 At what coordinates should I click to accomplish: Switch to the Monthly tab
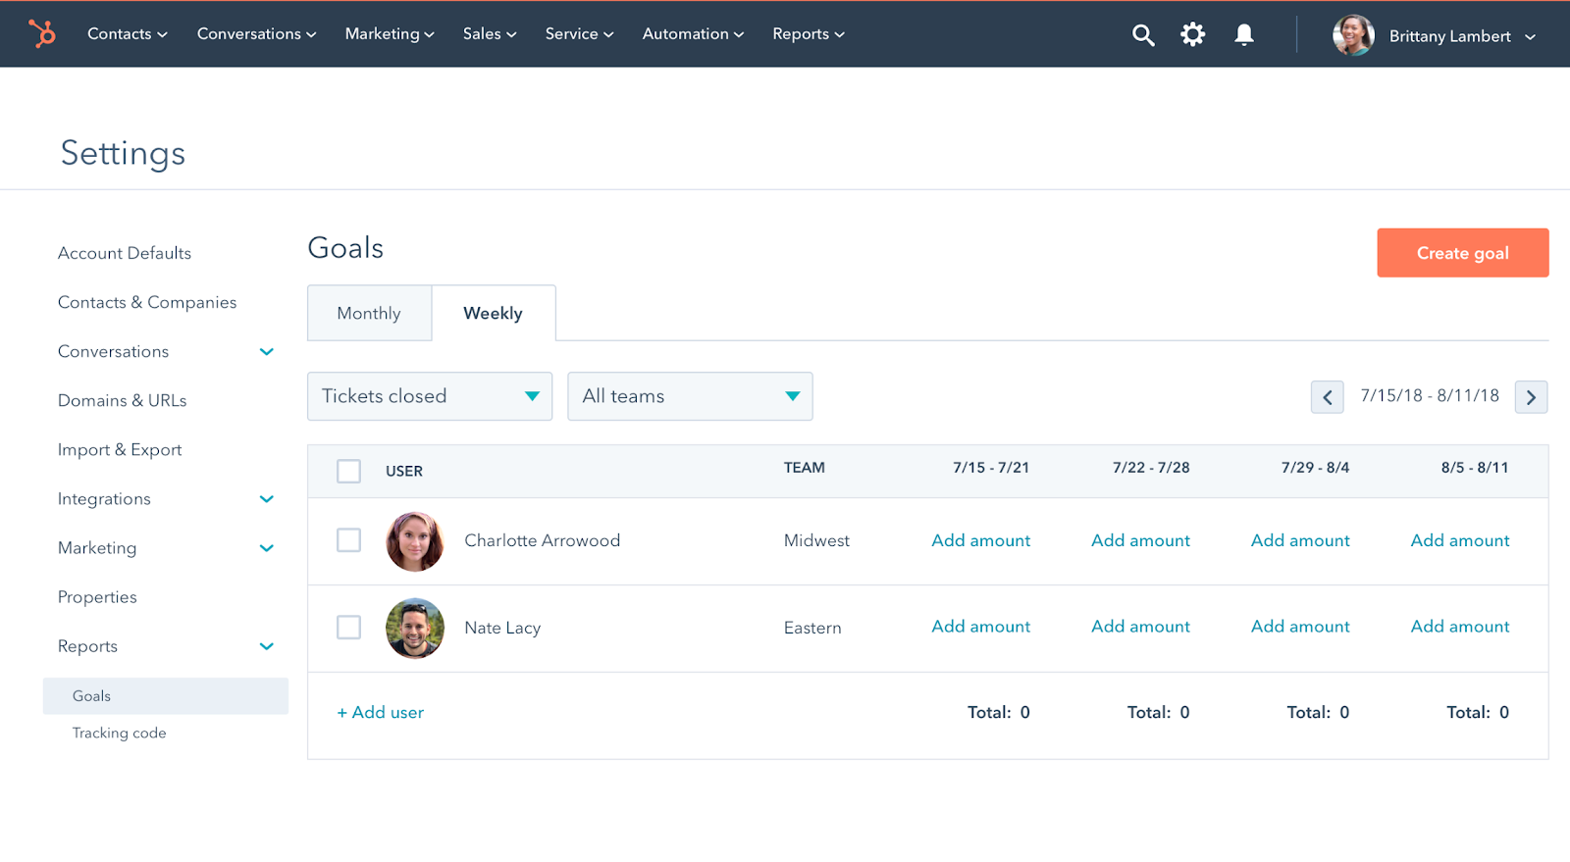tap(369, 313)
